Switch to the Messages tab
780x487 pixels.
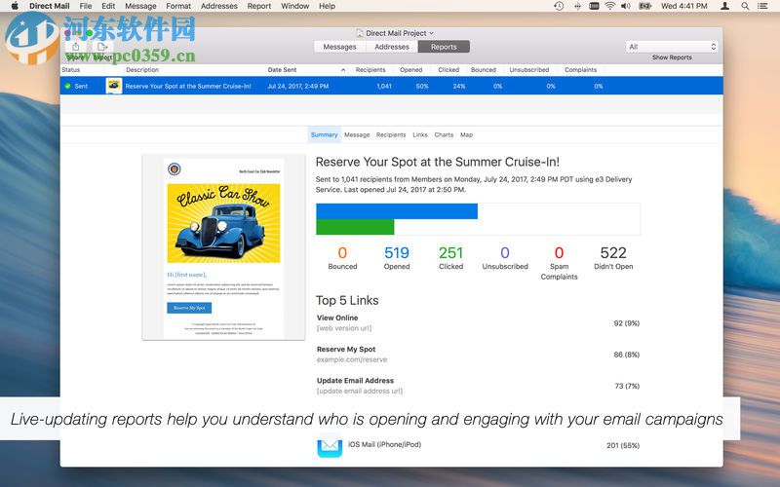tap(339, 47)
